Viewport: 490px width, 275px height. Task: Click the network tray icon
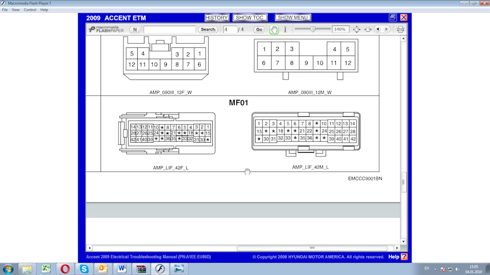tap(450, 269)
